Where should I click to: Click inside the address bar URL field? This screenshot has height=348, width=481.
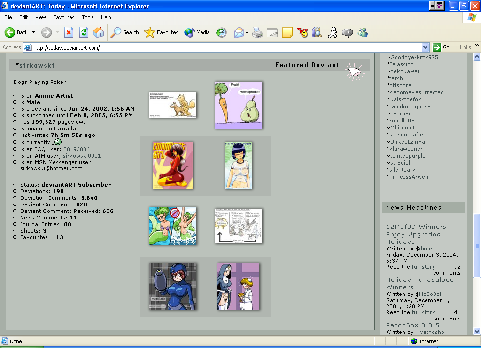click(x=227, y=47)
